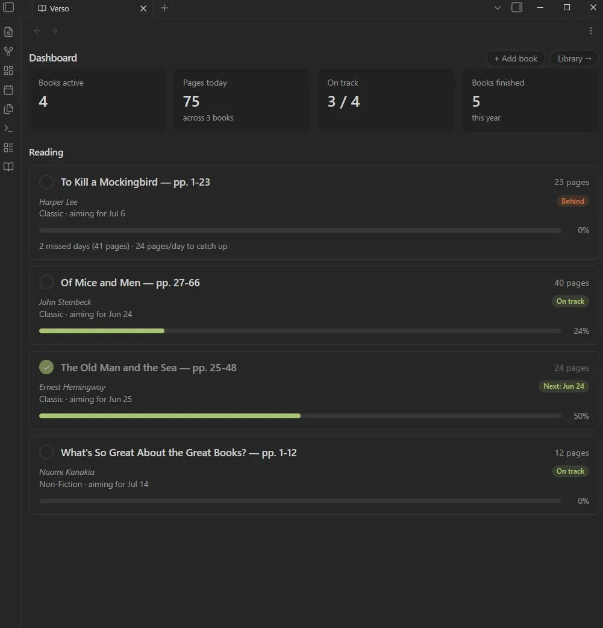Click the Of Mice and Men progress bar
Viewport: 603px width, 628px height.
point(301,331)
